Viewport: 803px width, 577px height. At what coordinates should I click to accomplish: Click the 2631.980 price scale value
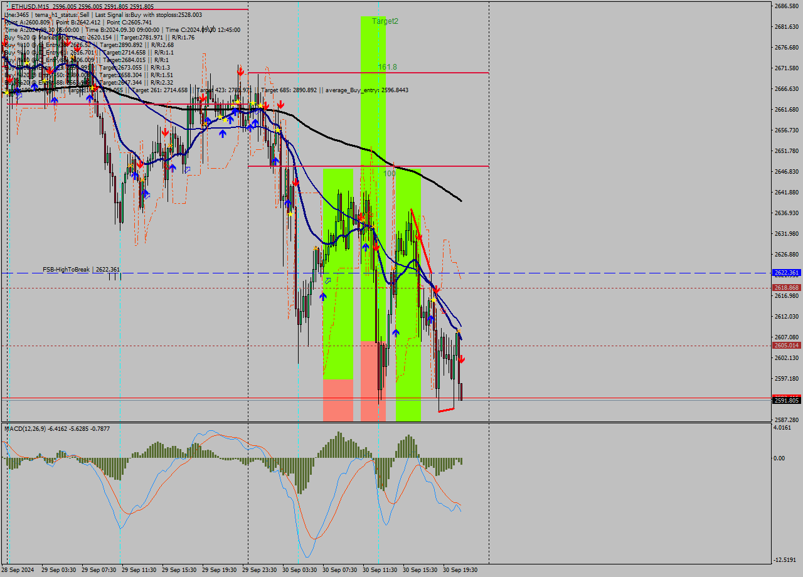coord(787,234)
